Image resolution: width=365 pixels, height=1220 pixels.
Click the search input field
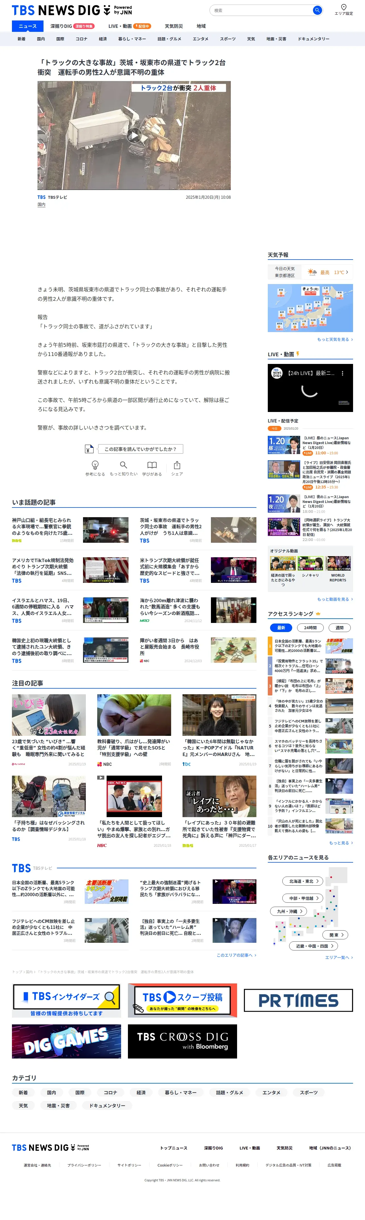(x=261, y=10)
